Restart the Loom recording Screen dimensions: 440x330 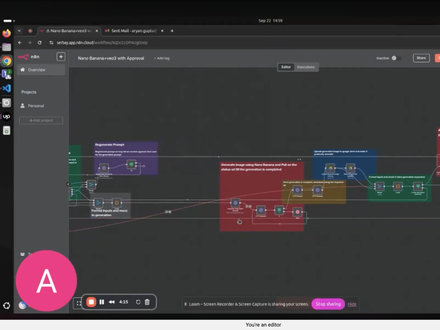(x=138, y=302)
